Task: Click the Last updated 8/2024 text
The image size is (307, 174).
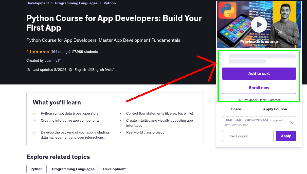Action: 49,70
